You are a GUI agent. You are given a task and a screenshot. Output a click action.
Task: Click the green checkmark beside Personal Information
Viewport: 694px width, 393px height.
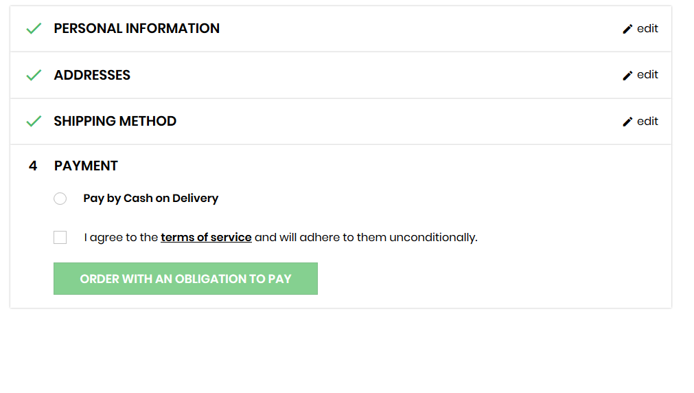coord(34,29)
